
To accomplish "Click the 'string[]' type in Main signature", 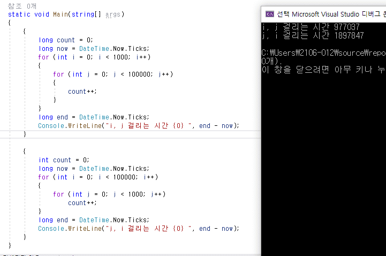I will (86, 14).
